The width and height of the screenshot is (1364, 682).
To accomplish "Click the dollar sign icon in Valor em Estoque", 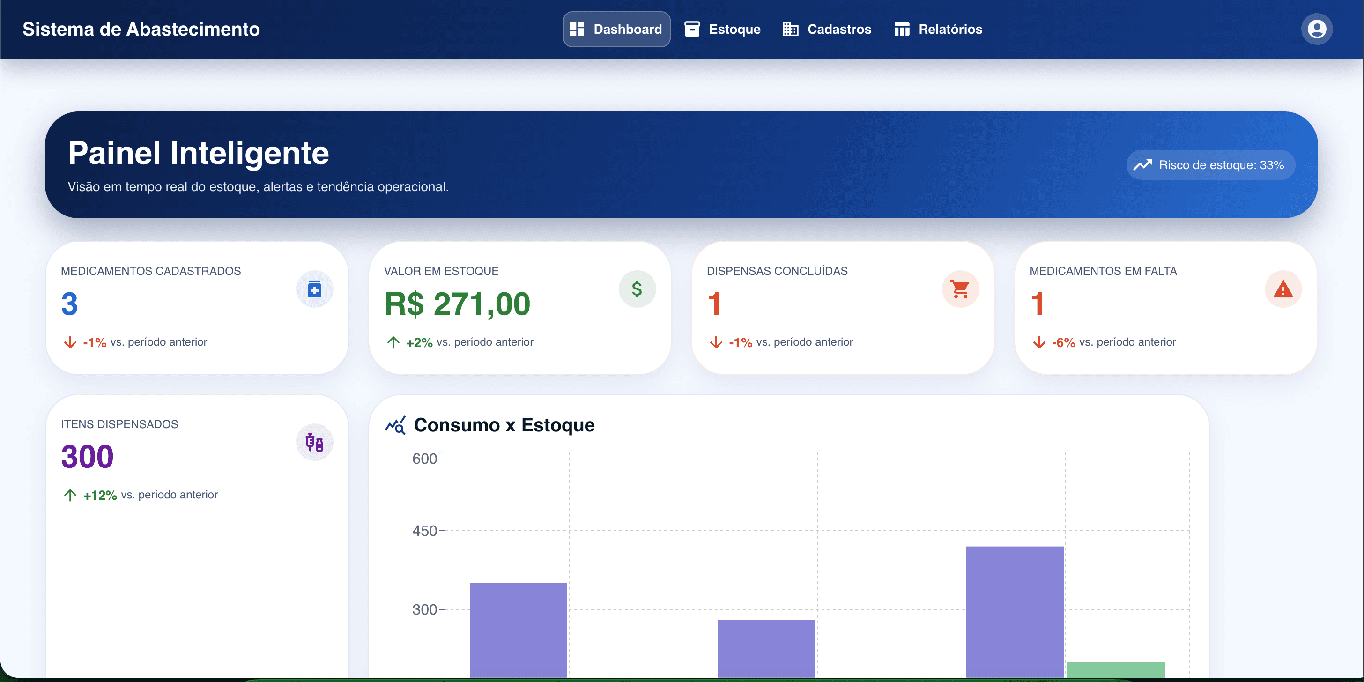I will click(x=637, y=289).
